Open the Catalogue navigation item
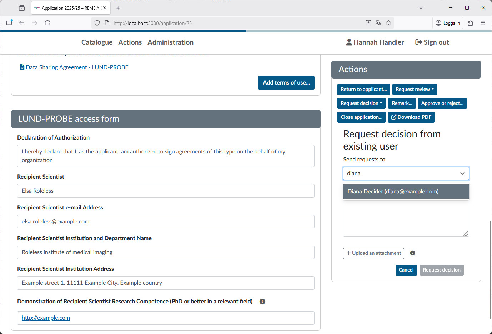The height and width of the screenshot is (334, 492). click(x=97, y=42)
